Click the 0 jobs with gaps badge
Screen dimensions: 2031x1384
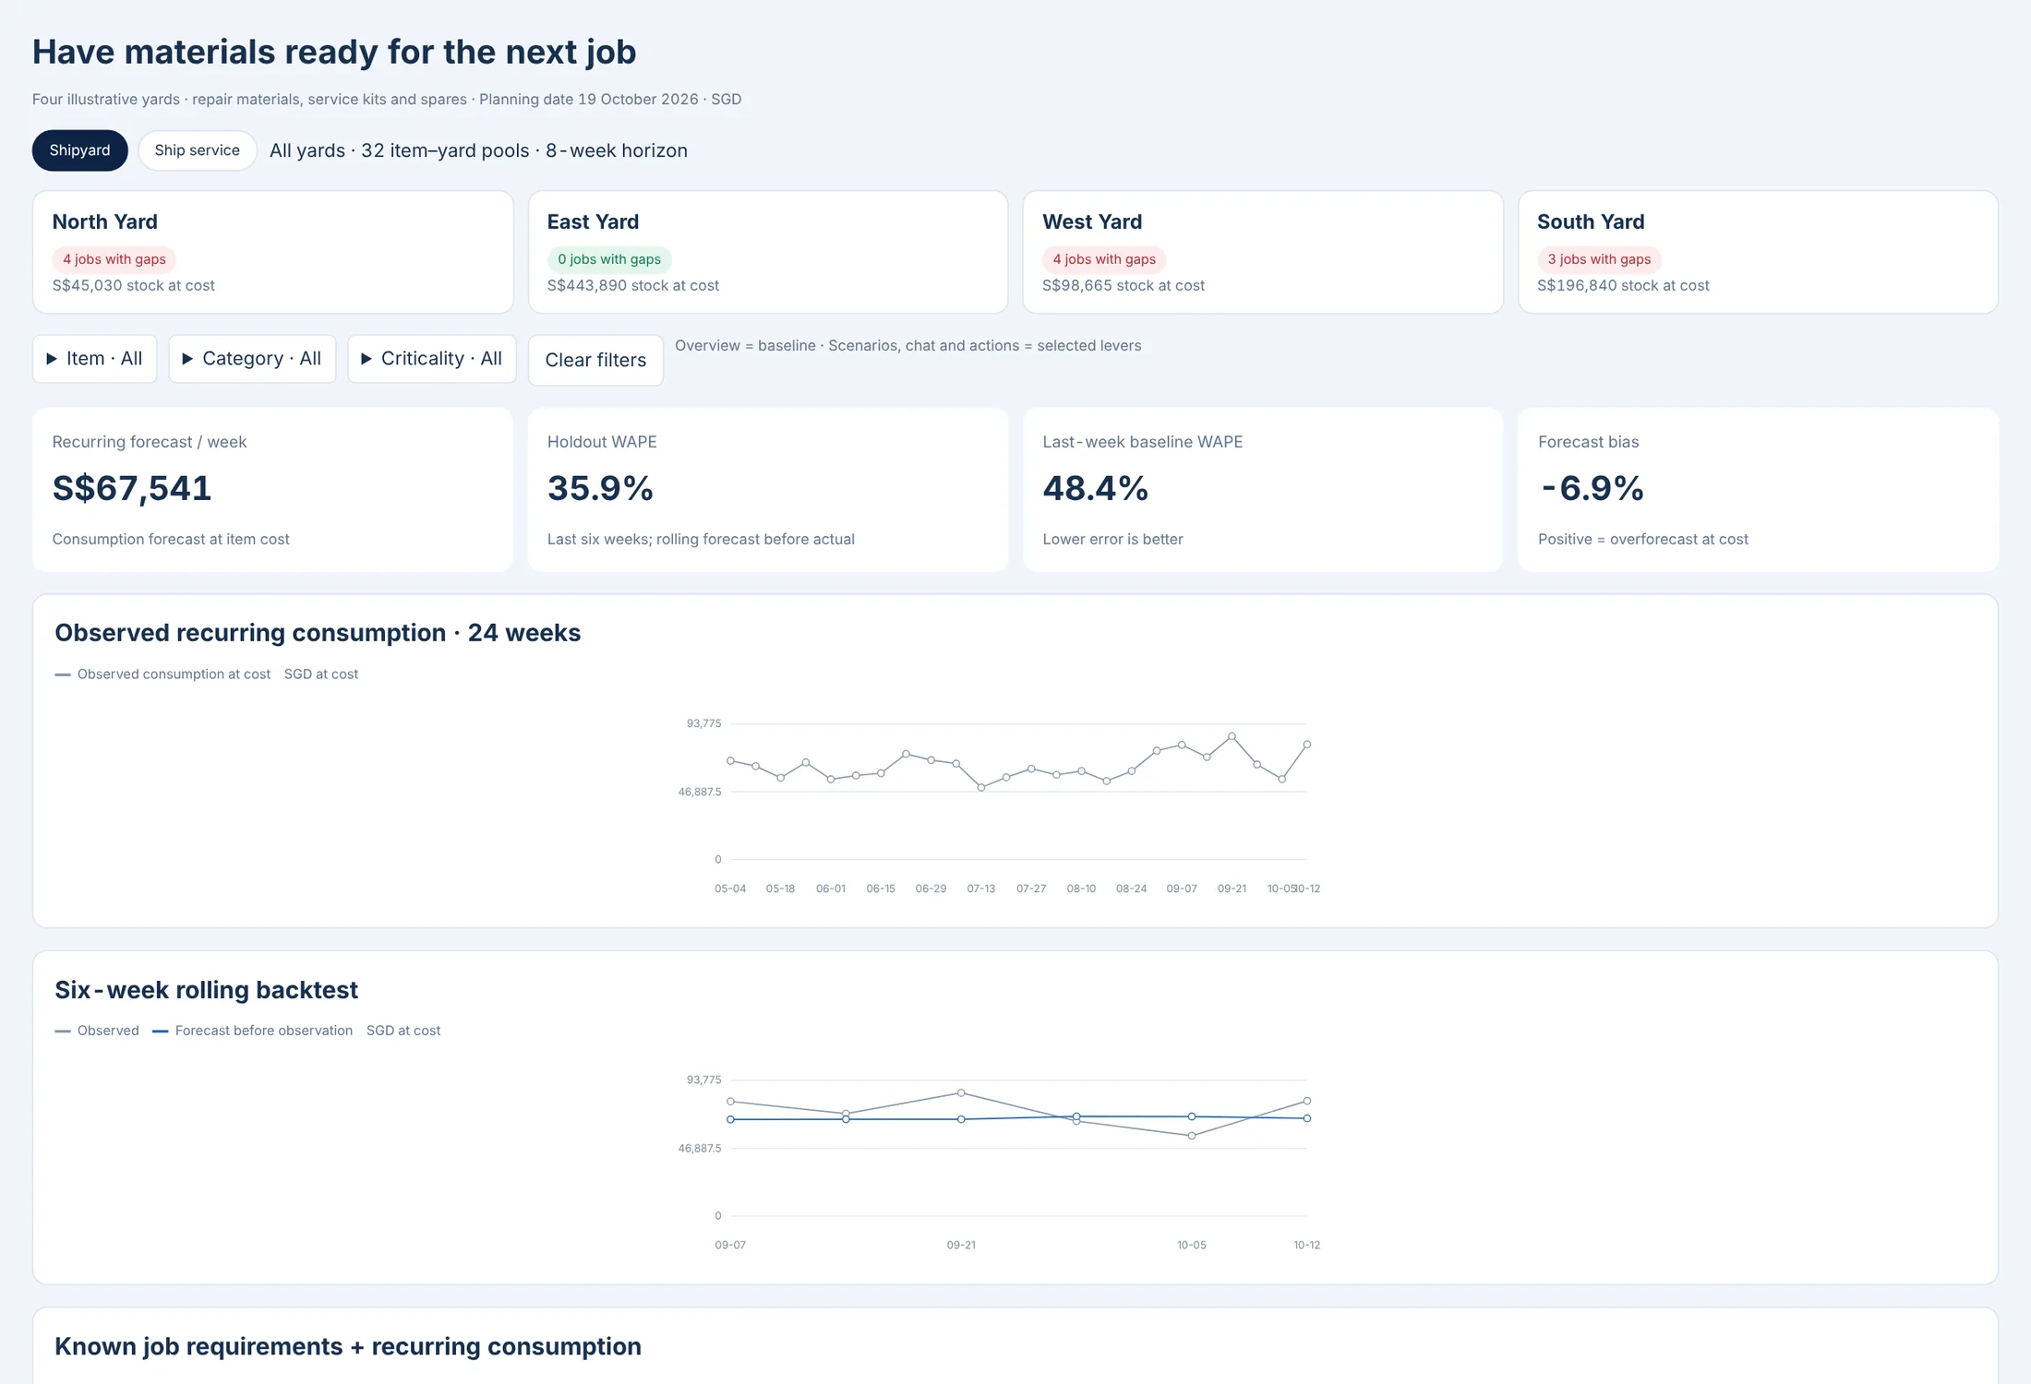pyautogui.click(x=609, y=259)
